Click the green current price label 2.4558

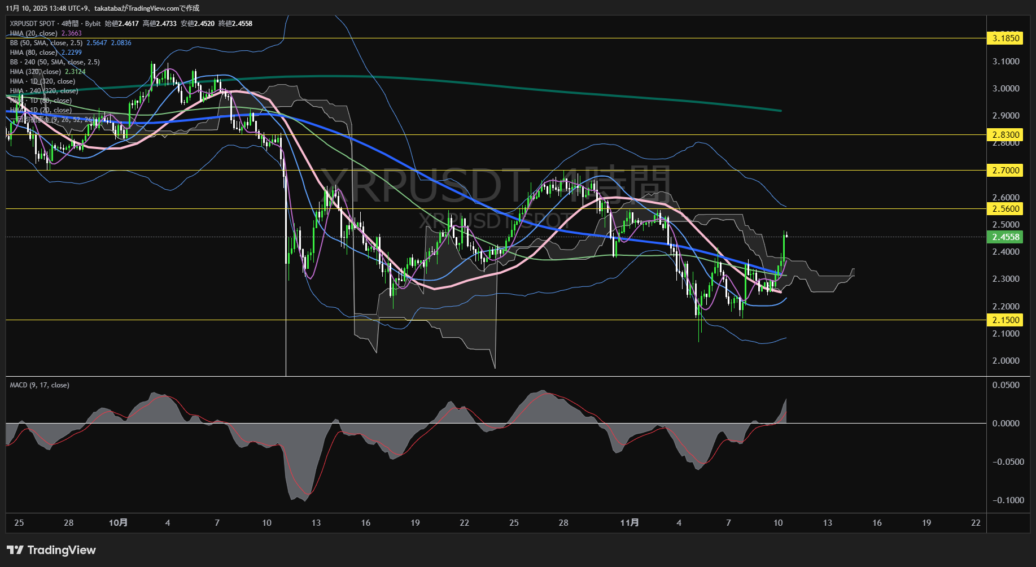1006,237
